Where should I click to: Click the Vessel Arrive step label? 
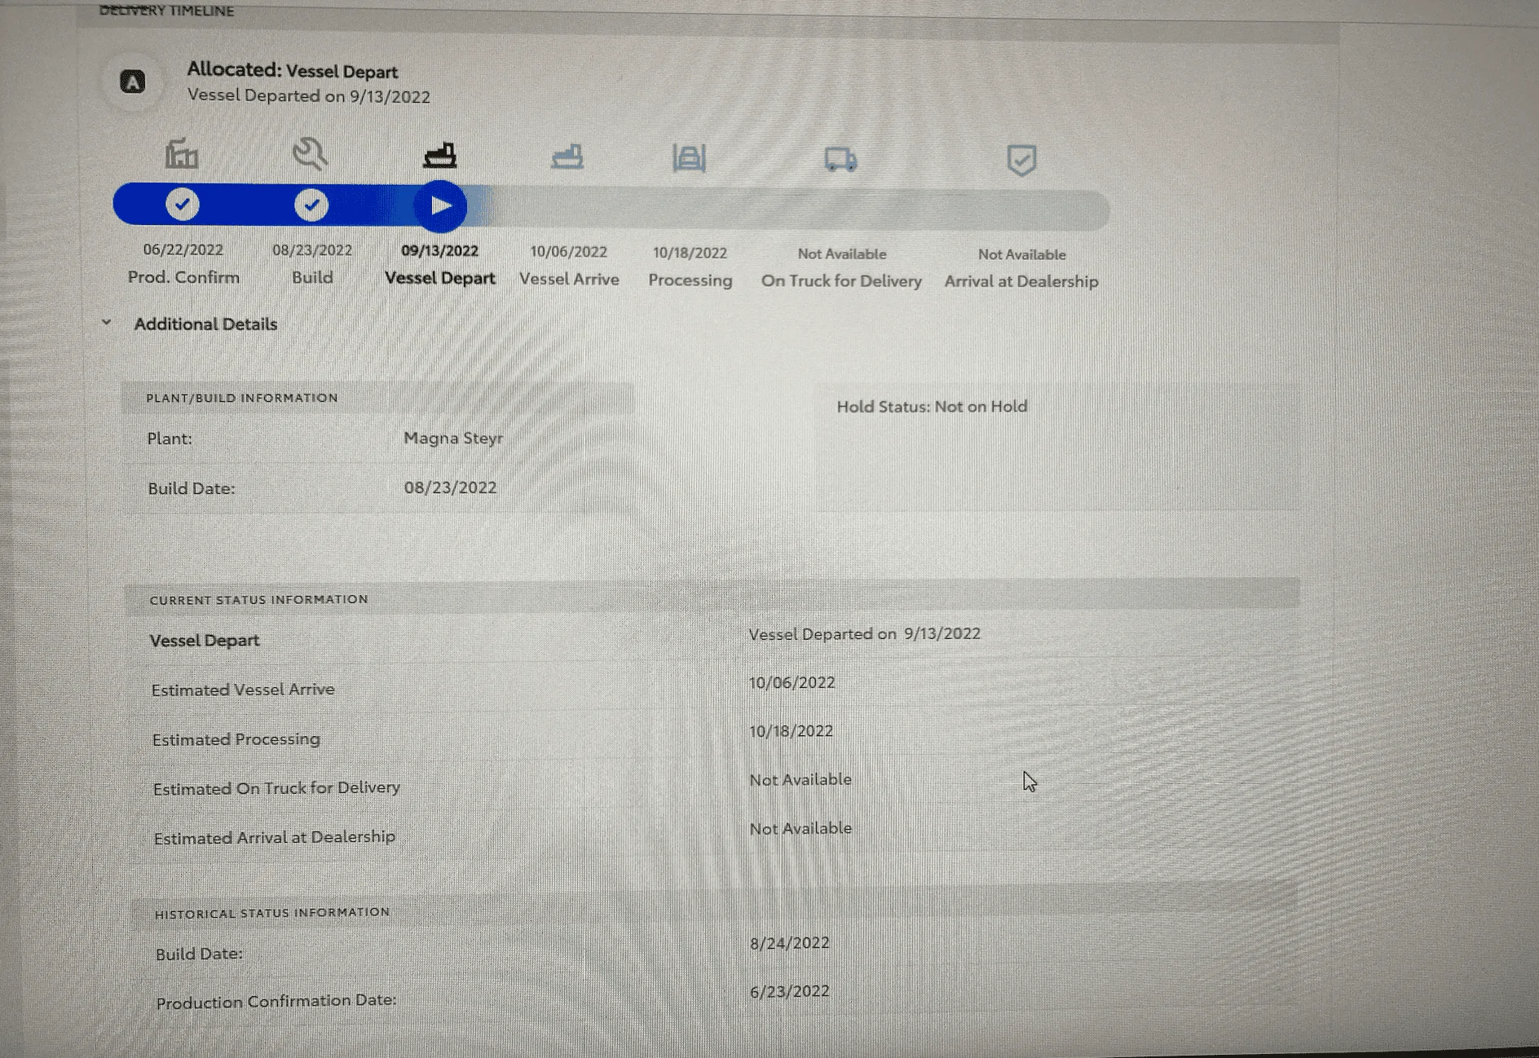point(569,279)
